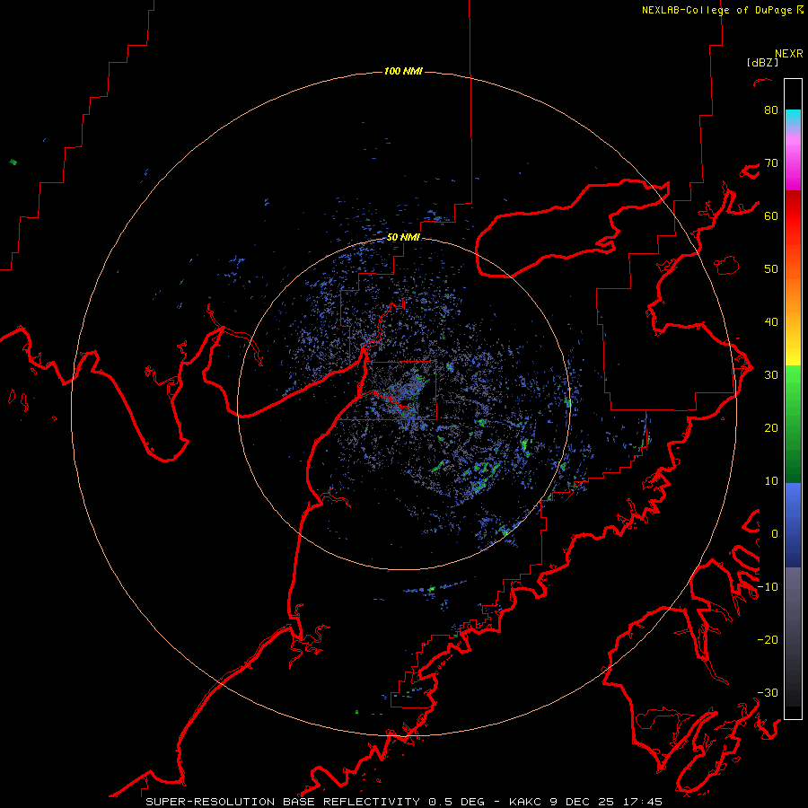Click the 50 dBZ scale value

tap(771, 269)
